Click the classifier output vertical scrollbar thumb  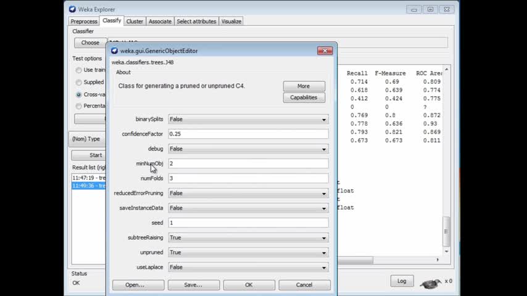[x=446, y=231]
